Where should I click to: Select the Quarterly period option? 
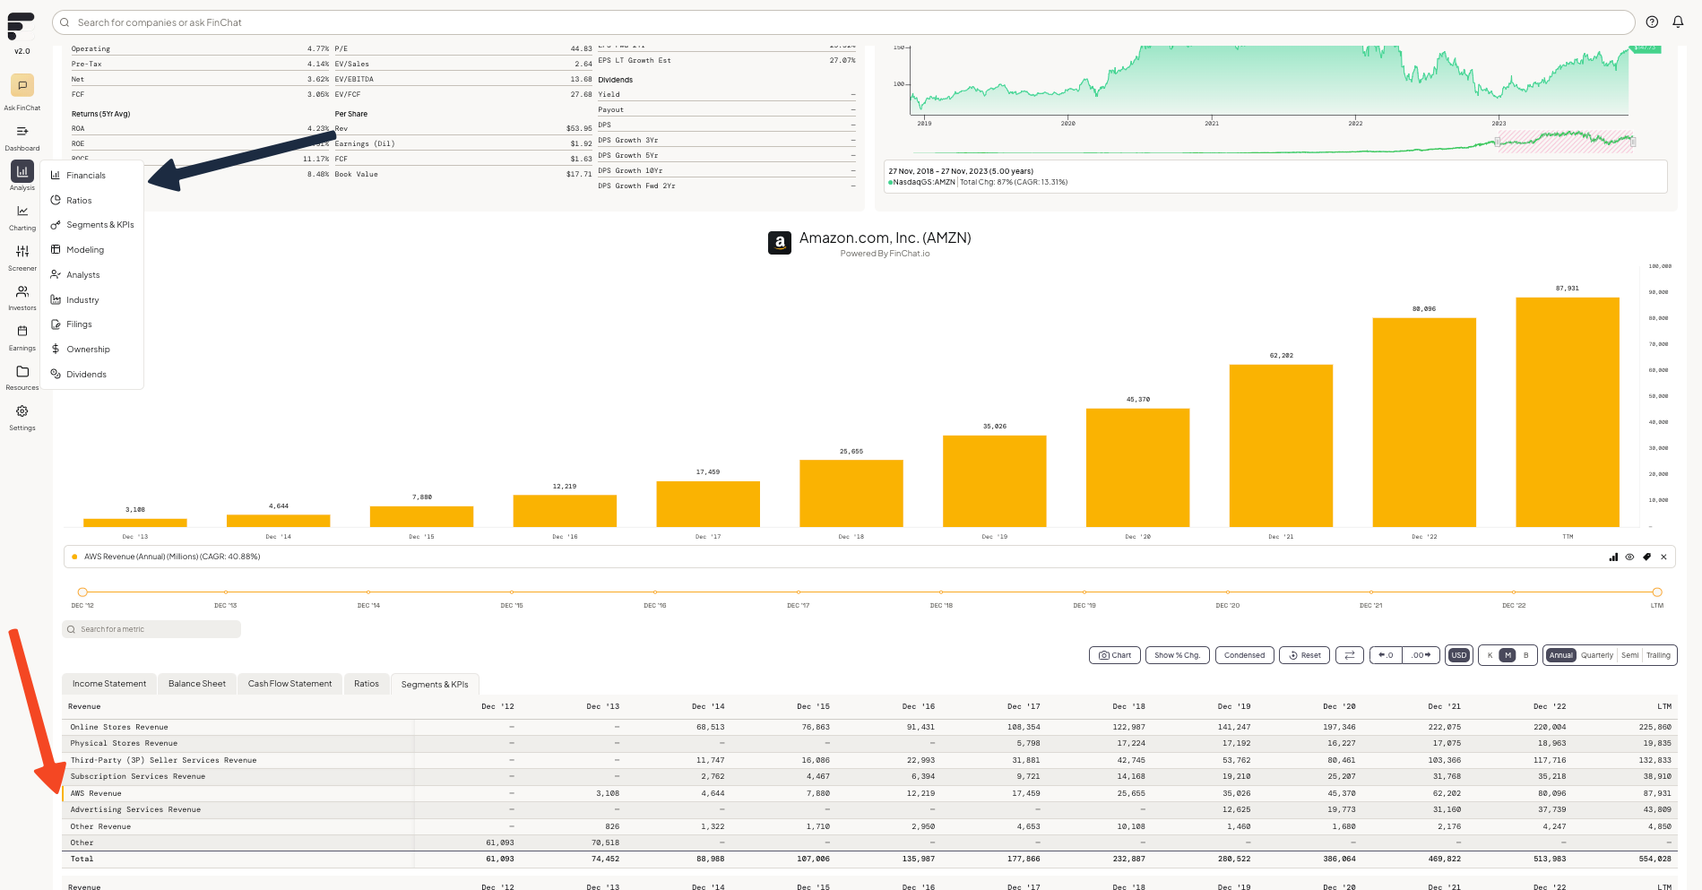click(1596, 655)
